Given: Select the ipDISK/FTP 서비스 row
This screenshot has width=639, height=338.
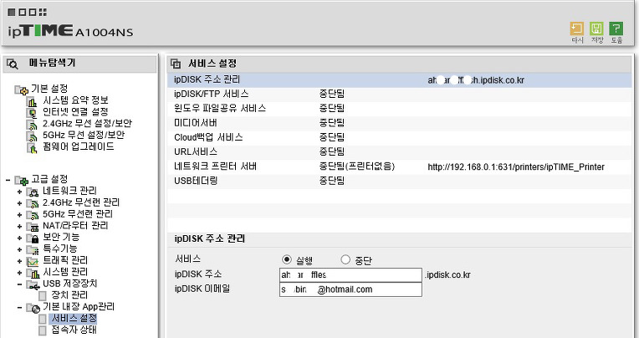Looking at the screenshot, I should point(399,95).
